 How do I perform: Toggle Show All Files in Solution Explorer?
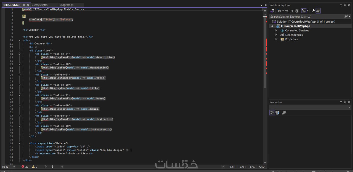(x=297, y=11)
